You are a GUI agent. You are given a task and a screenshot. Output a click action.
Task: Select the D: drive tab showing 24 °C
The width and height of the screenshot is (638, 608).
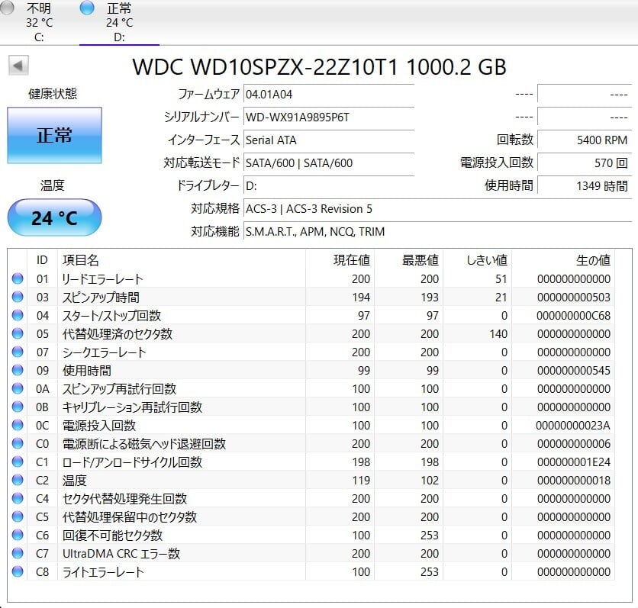point(119,22)
